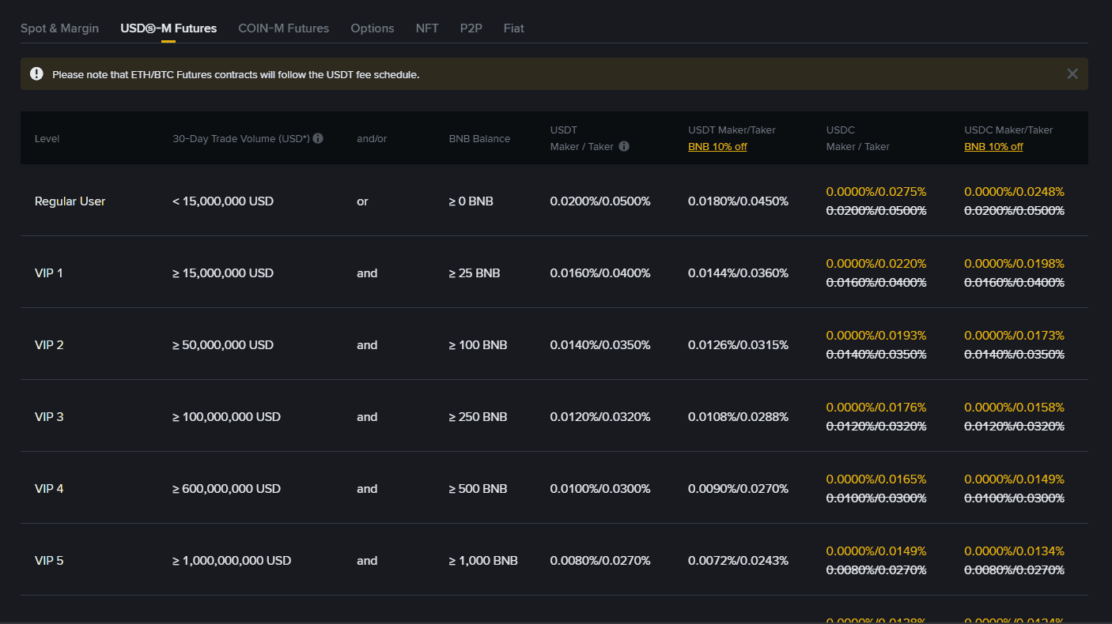The image size is (1112, 624).
Task: Switch to the COIN-M Futures tab
Action: (x=283, y=28)
